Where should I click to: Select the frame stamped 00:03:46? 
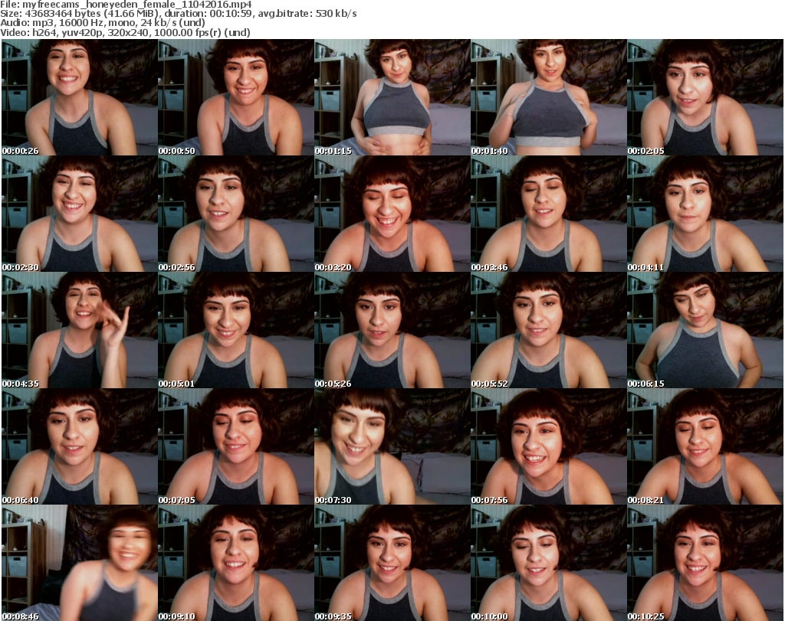click(x=549, y=214)
